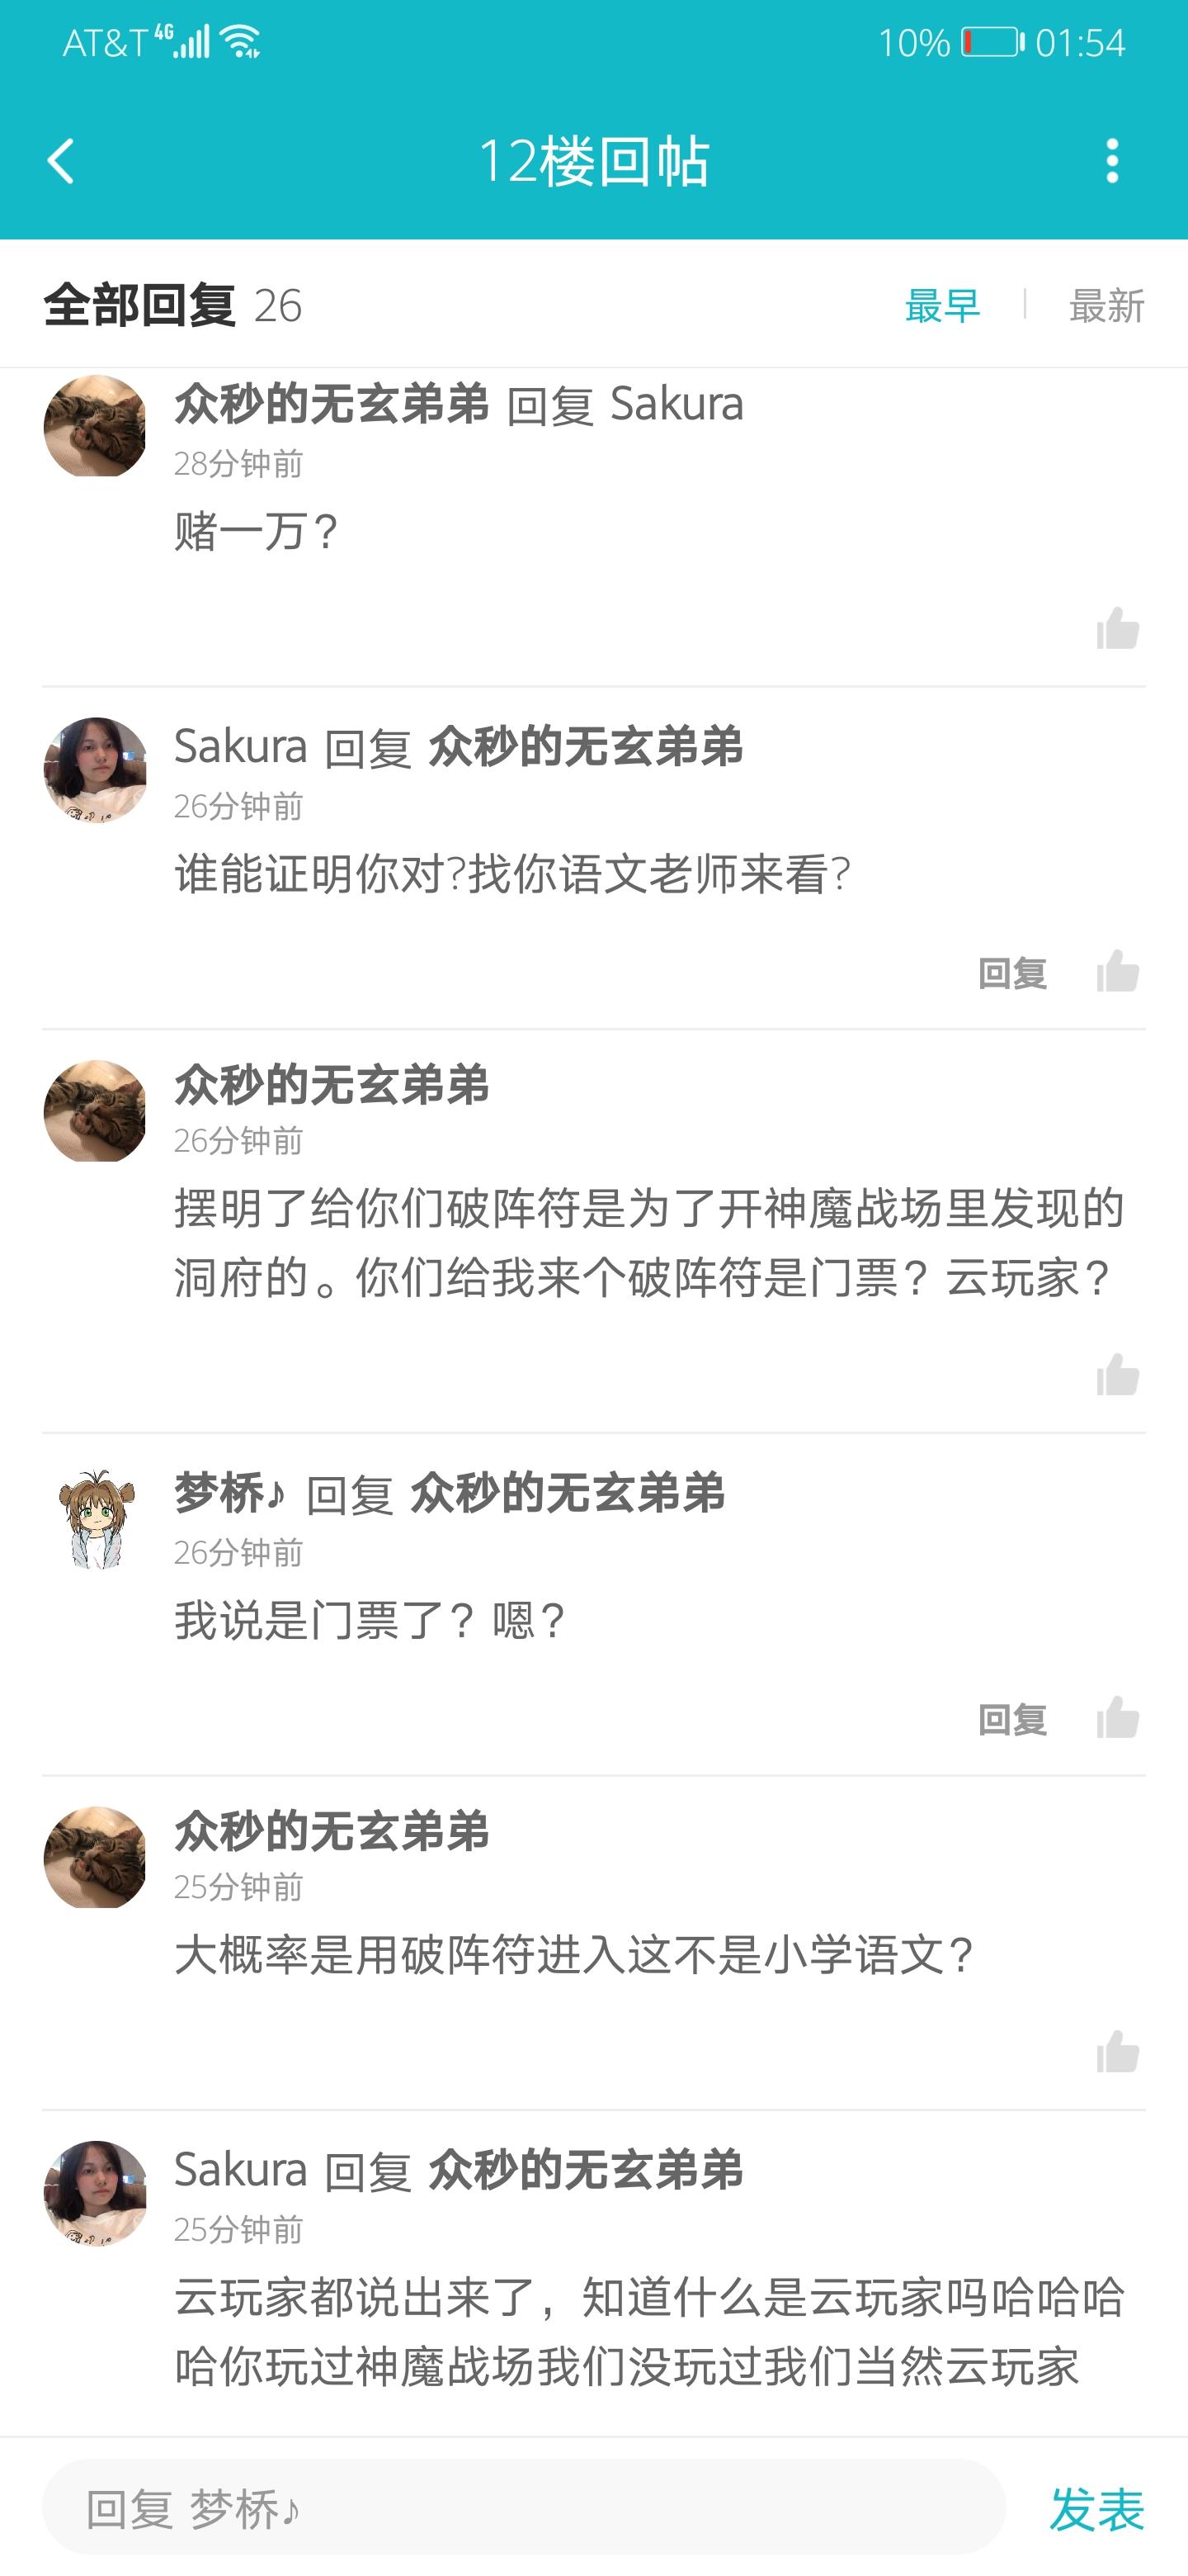Focus the "回复 梦桥" input field
This screenshot has height=2576, width=1188.
pyautogui.click(x=524, y=2508)
